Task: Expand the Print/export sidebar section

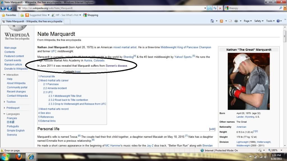Action: [x=4, y=108]
